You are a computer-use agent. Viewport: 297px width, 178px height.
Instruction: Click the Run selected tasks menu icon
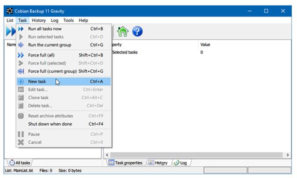coord(21,37)
